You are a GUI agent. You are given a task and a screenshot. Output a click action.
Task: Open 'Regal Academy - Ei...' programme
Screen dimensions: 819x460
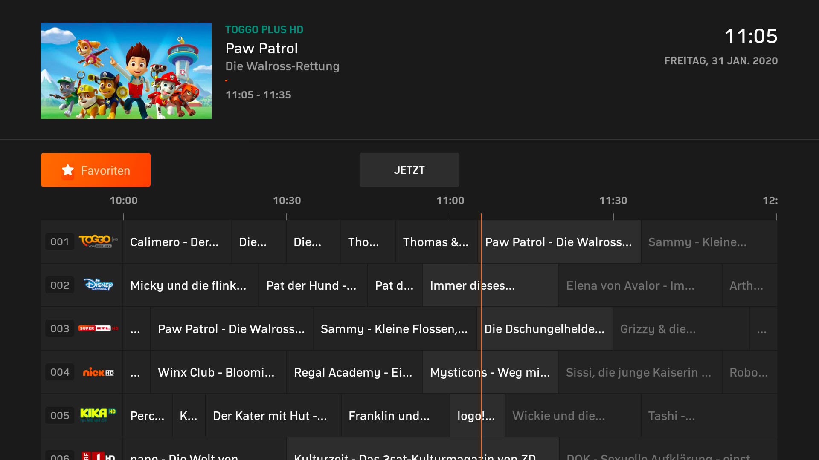pos(354,372)
